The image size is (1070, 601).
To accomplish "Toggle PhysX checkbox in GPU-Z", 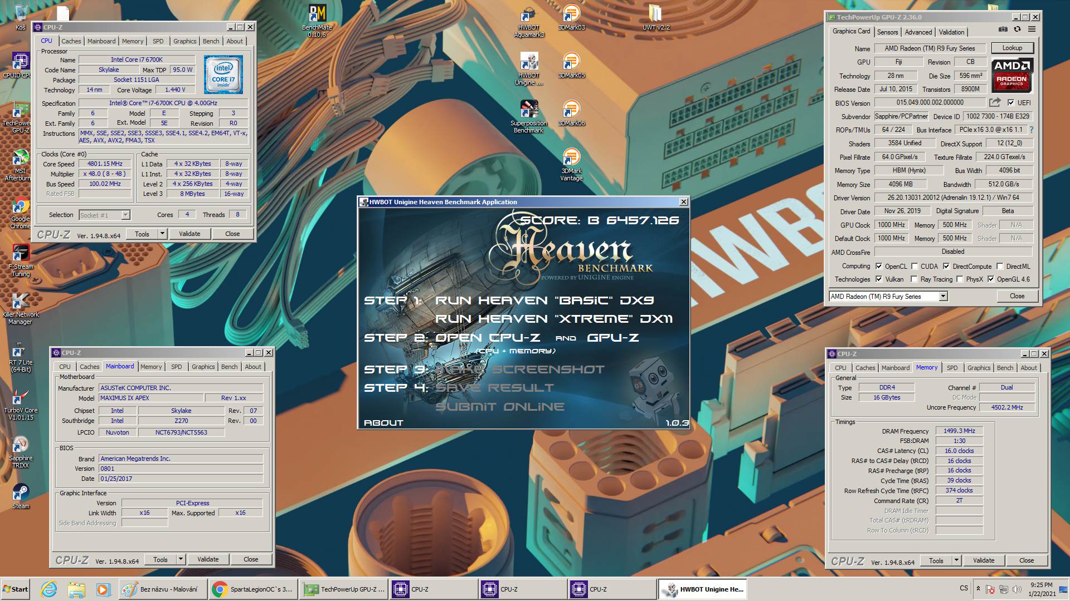I will point(960,279).
